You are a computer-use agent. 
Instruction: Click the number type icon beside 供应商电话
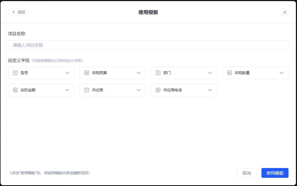(158, 90)
